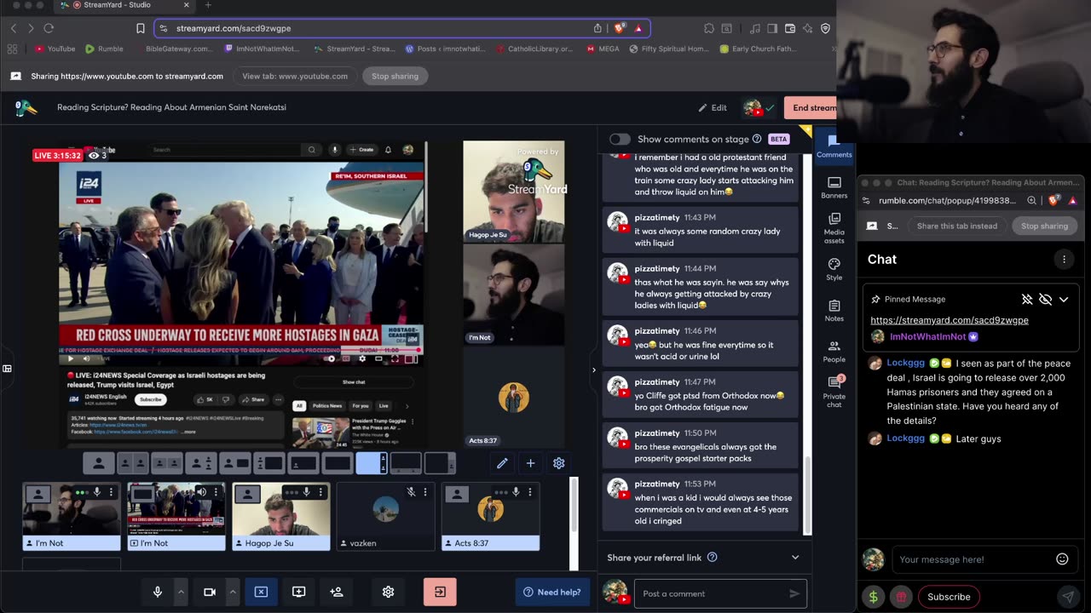Image resolution: width=1091 pixels, height=613 pixels.
Task: Open Rumble chat three-dot menu
Action: click(x=1064, y=259)
